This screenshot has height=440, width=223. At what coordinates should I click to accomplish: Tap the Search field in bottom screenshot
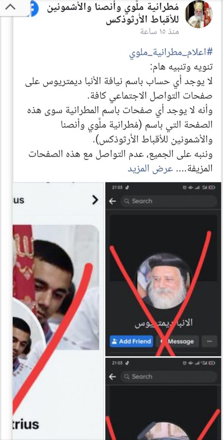[x=168, y=376]
